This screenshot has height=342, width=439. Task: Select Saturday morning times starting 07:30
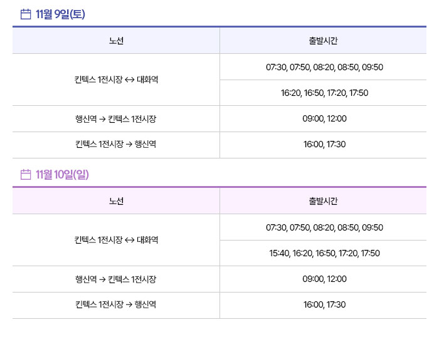(324, 67)
